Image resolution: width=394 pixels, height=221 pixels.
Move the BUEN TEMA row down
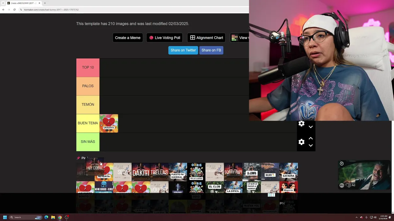click(x=311, y=127)
